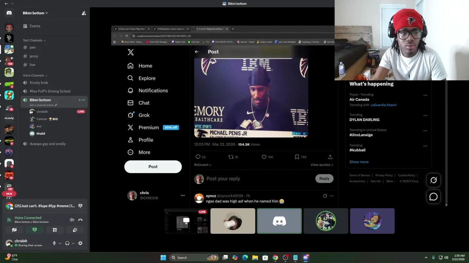Open the LaGuardia Airport trending link
Screen dimensions: 469x263
(x=383, y=105)
